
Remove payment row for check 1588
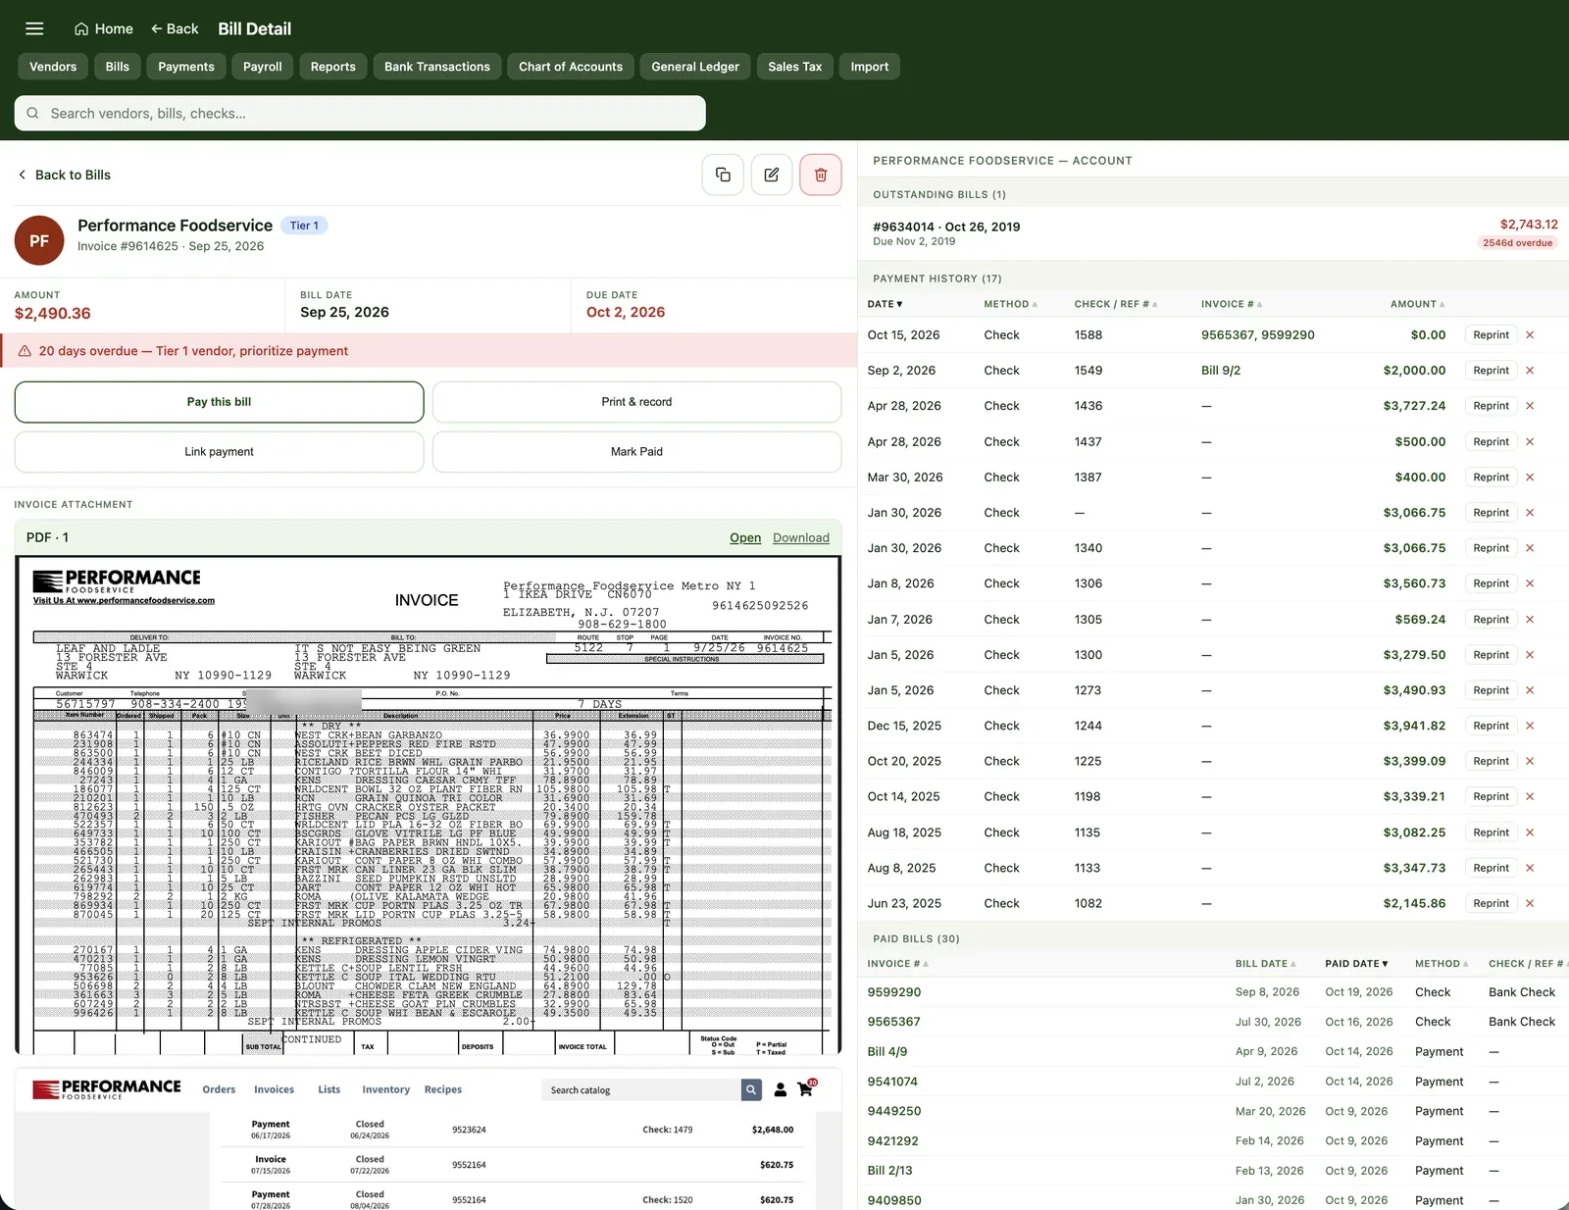(x=1530, y=335)
